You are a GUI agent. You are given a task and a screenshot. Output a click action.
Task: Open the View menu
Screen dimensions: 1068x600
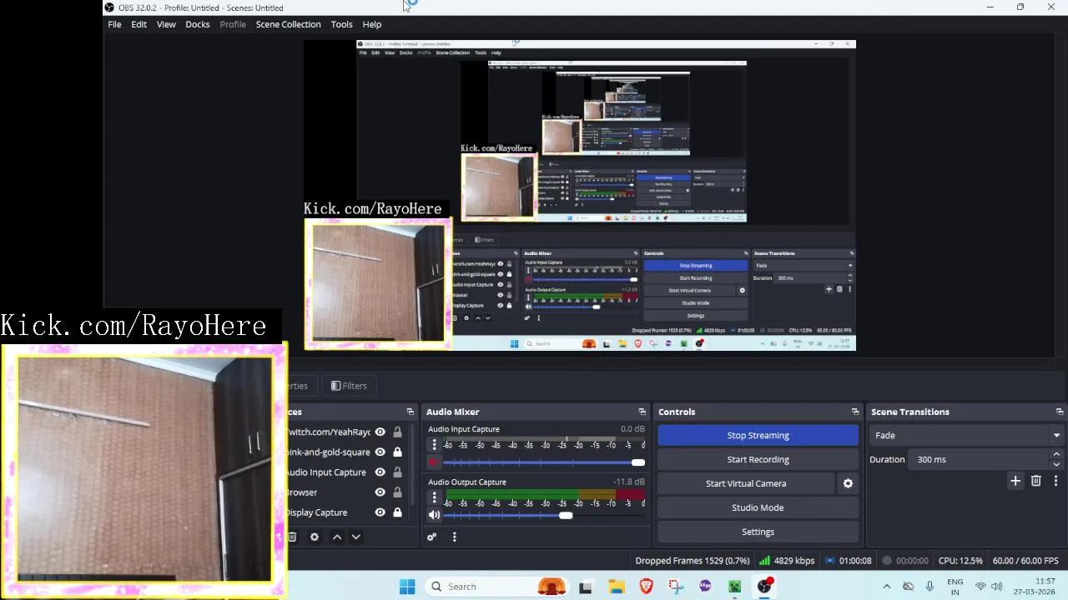tap(166, 24)
